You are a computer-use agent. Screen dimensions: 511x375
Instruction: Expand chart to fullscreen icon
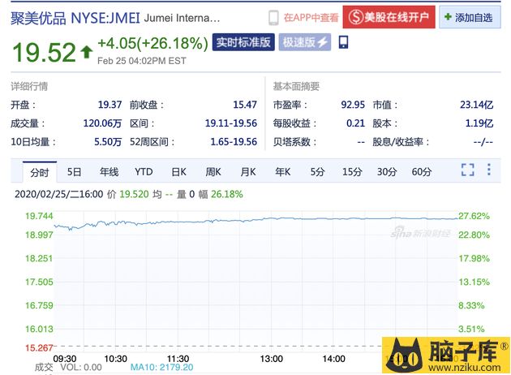pos(468,170)
